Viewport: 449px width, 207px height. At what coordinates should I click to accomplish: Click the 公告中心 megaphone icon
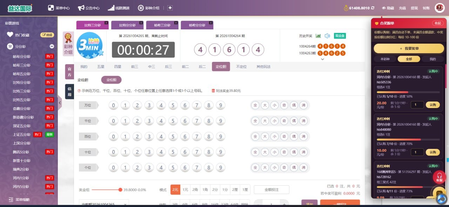[x=81, y=8]
